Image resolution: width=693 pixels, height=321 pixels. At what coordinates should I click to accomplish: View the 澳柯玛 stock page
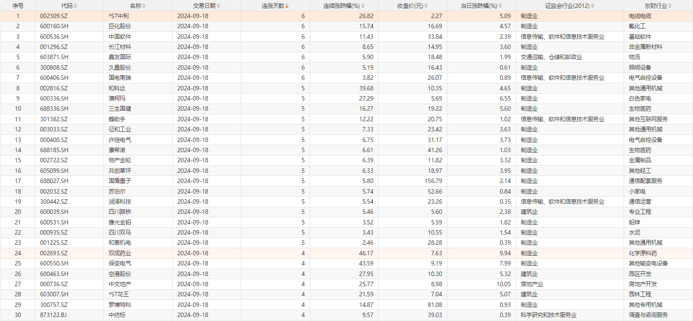(x=117, y=98)
